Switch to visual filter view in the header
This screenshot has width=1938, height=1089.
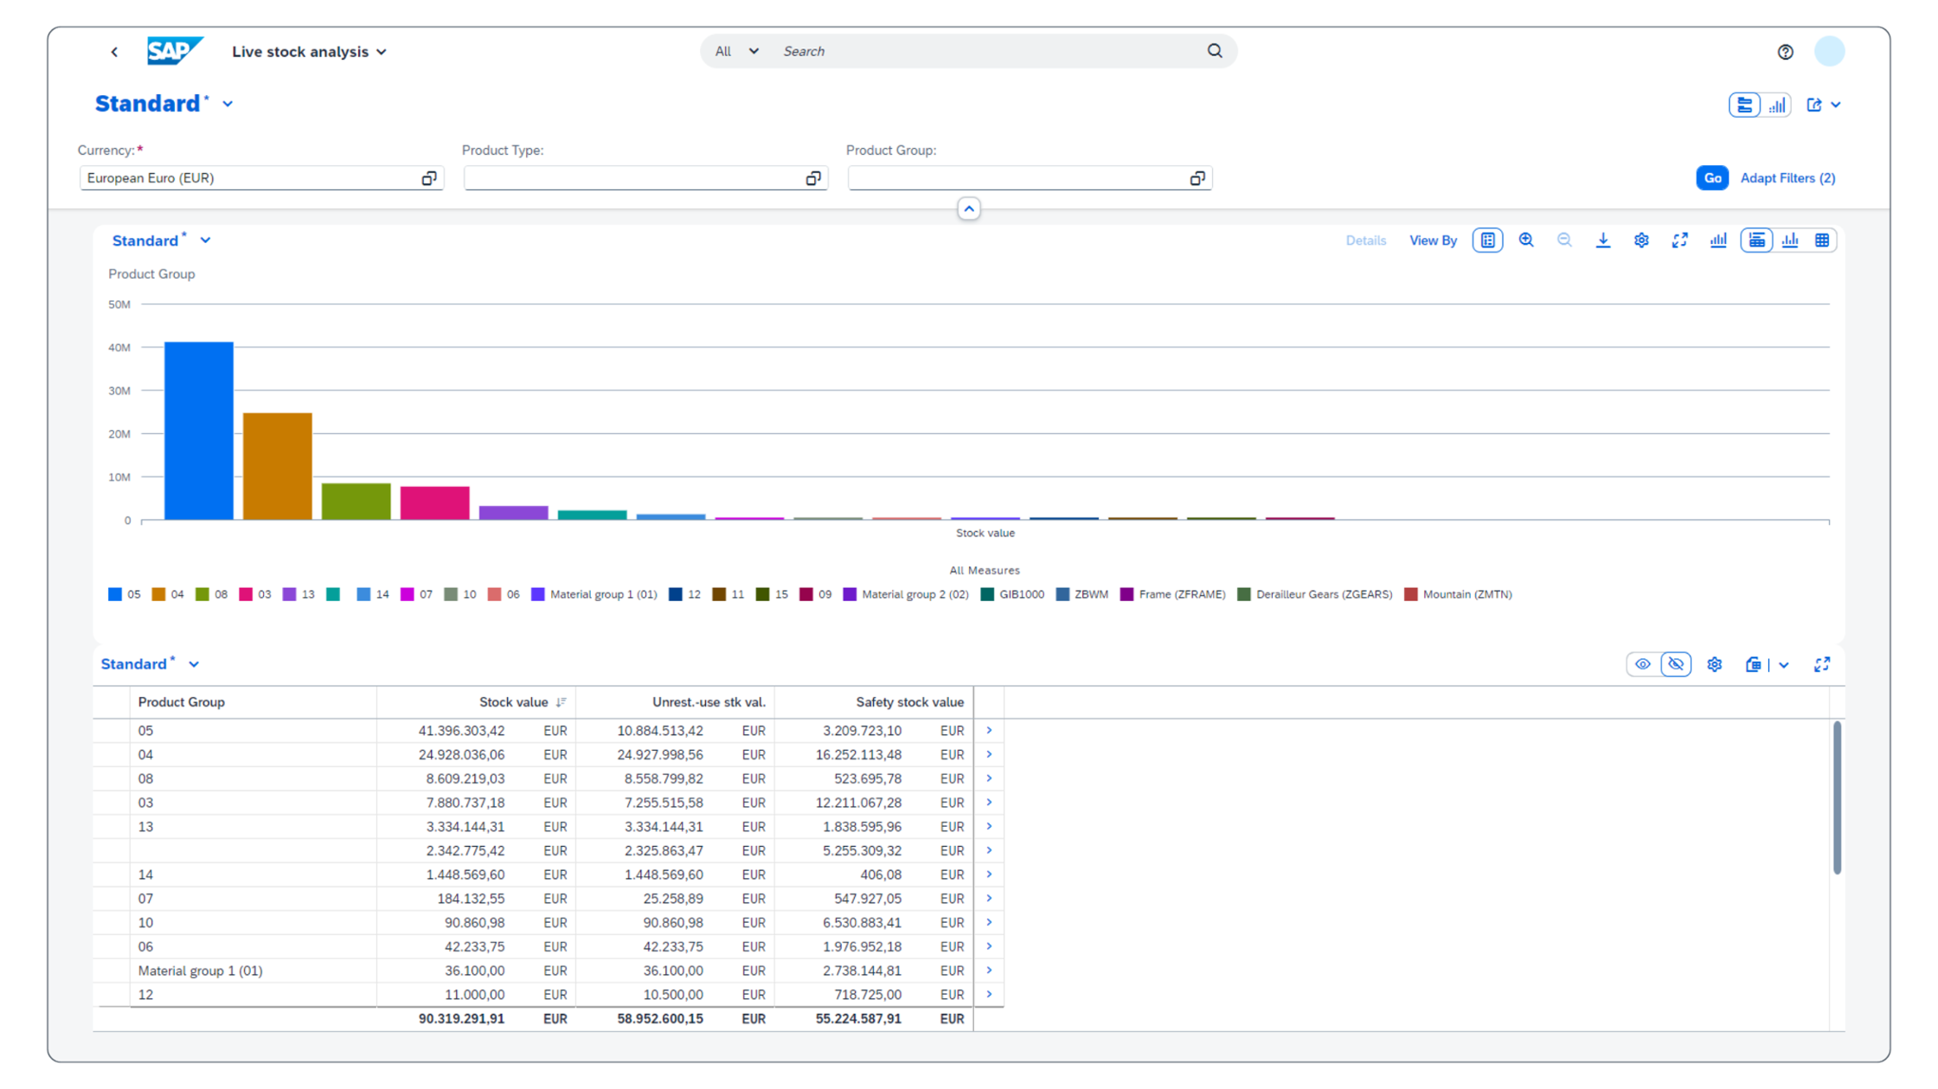[x=1776, y=105]
